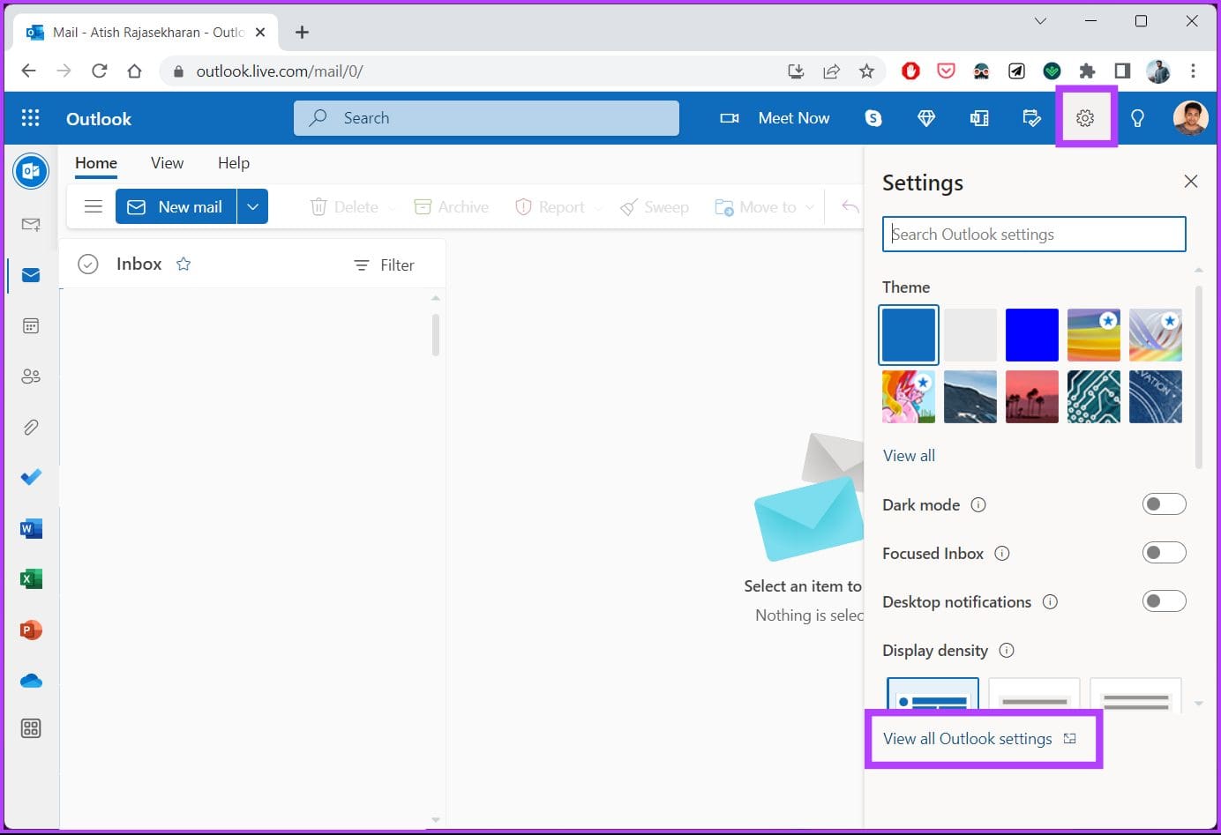Open the Meet Now video button
This screenshot has width=1221, height=835.
pyautogui.click(x=775, y=118)
